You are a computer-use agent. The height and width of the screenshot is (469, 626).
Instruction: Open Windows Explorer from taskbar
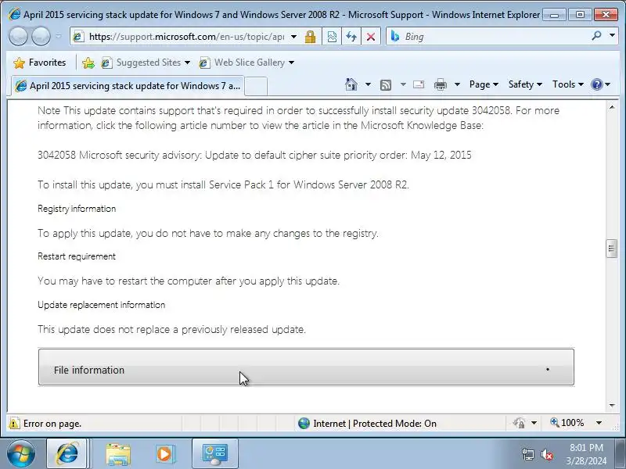pos(118,454)
